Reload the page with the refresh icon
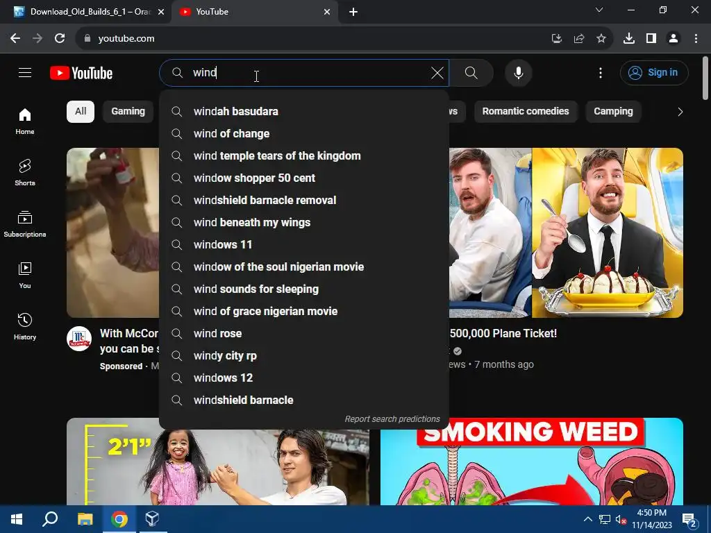711x533 pixels. (60, 39)
